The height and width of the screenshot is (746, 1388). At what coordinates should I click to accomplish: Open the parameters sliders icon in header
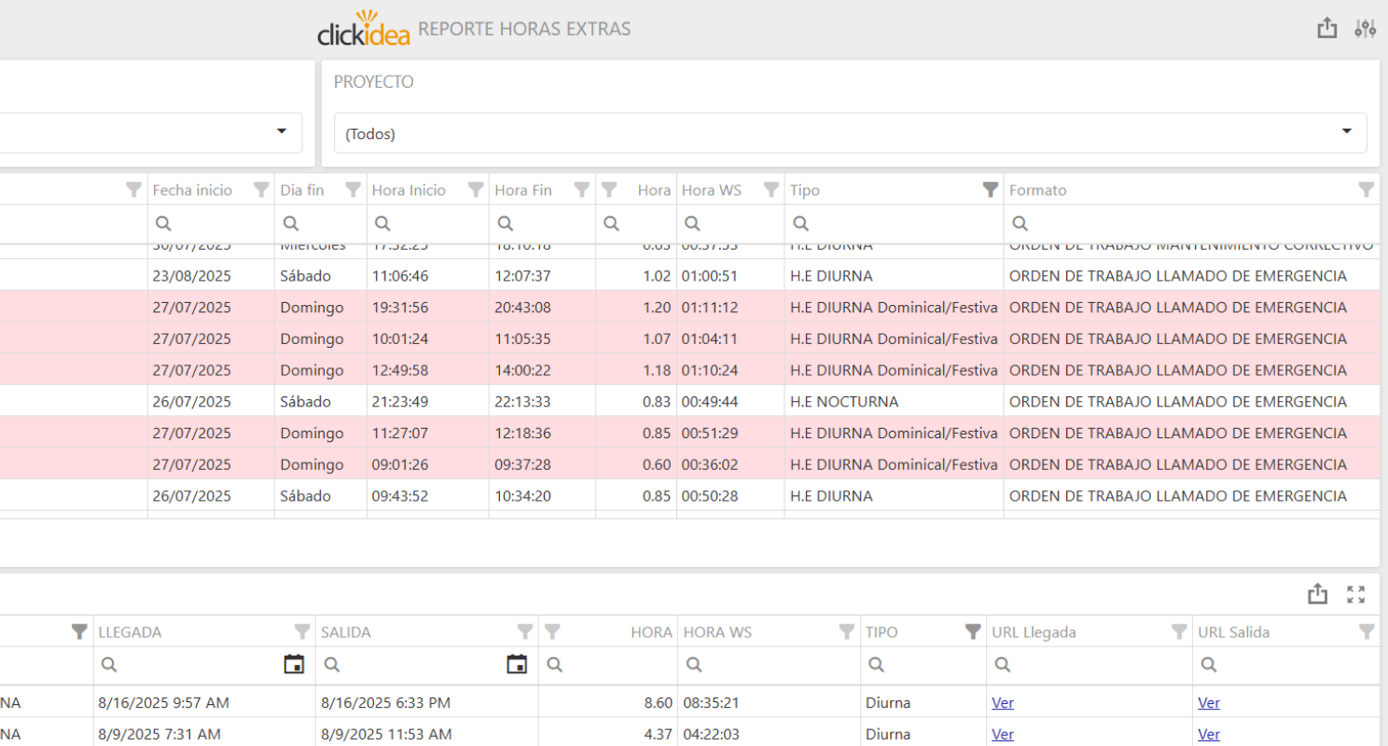pyautogui.click(x=1365, y=29)
